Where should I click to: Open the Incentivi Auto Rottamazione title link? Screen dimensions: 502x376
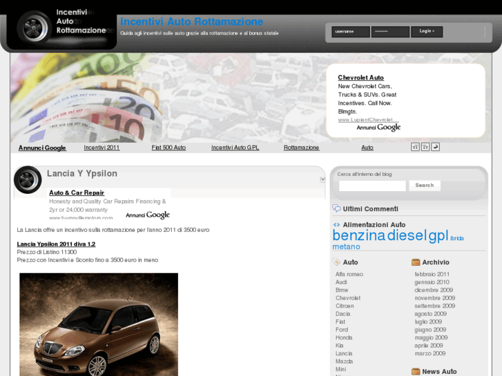191,21
